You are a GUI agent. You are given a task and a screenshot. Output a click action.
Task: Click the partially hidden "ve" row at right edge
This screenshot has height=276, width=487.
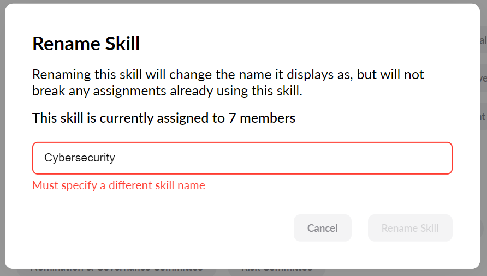[483, 79]
